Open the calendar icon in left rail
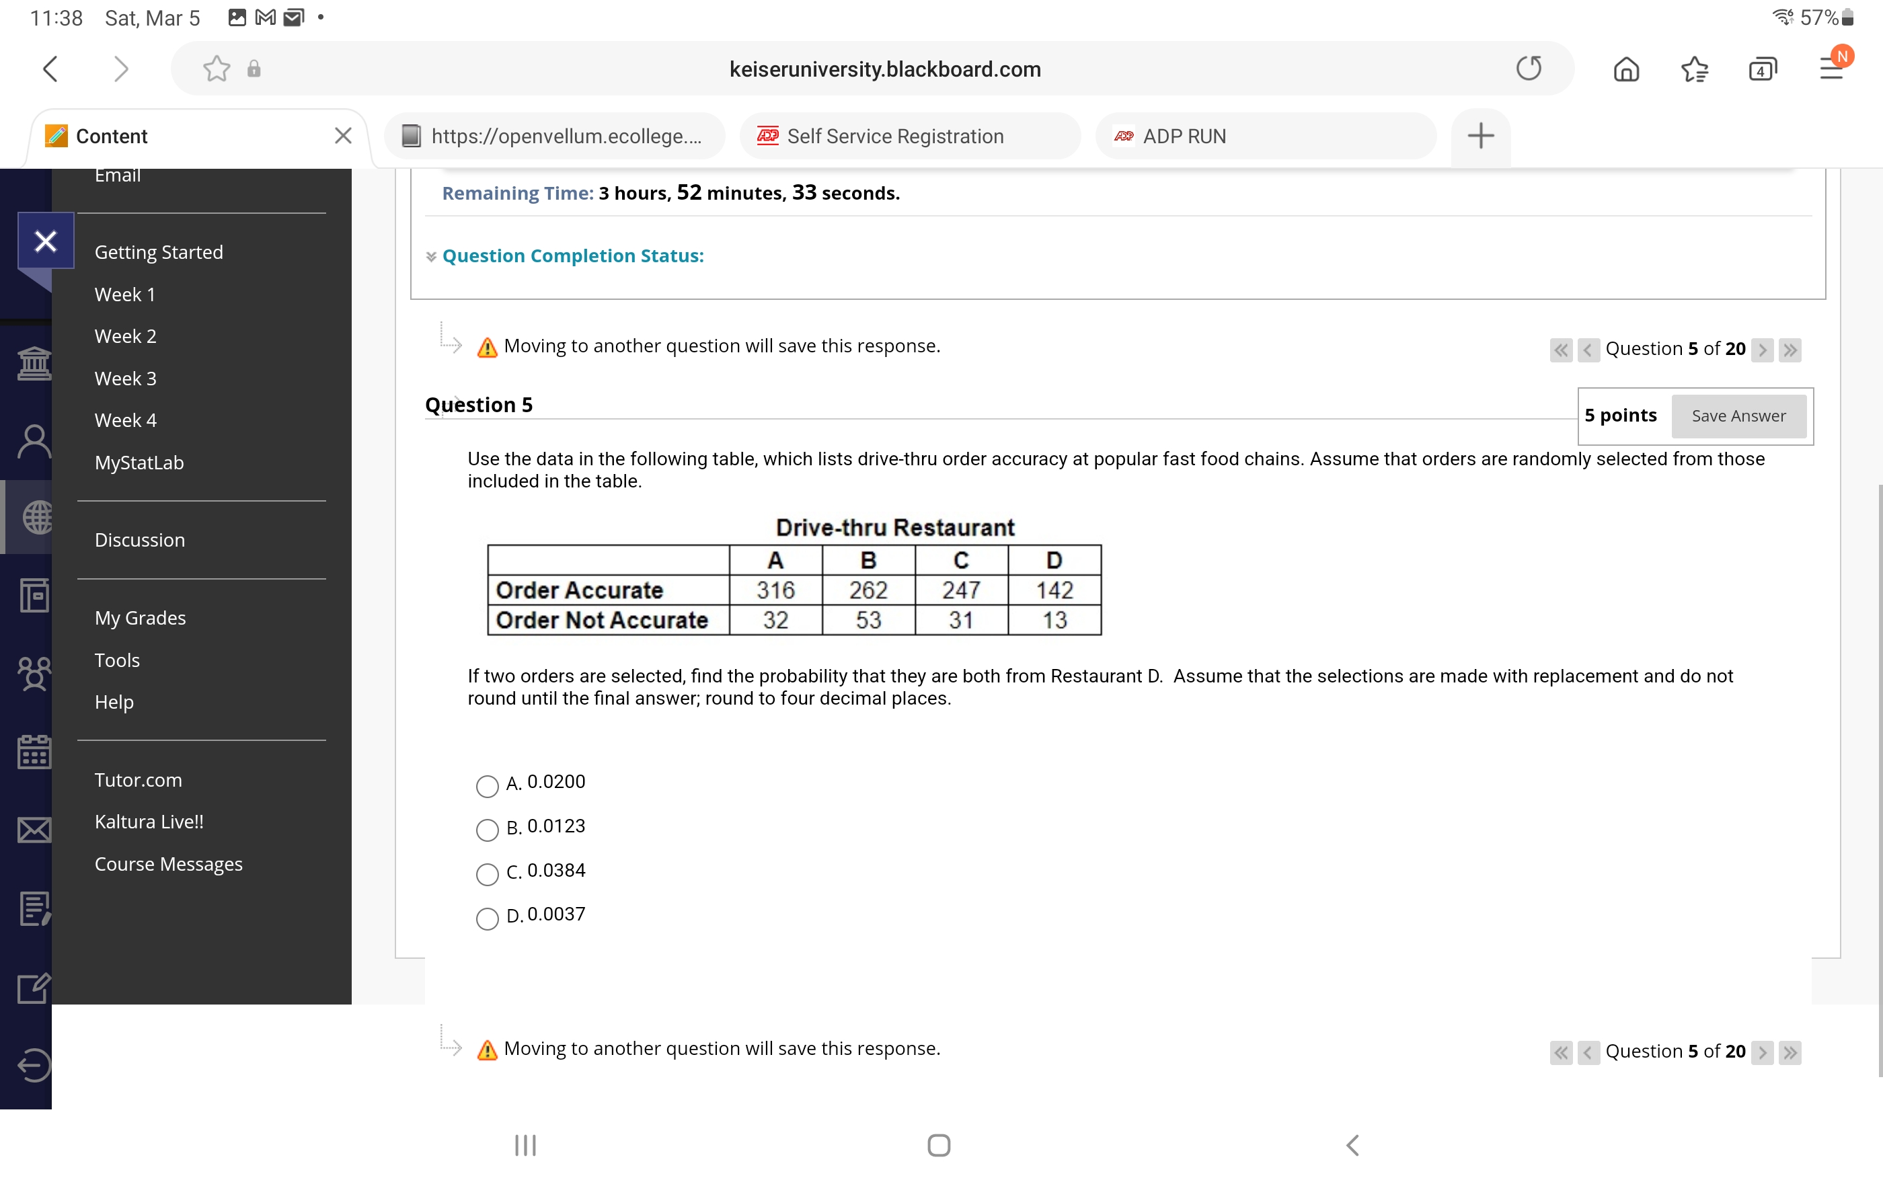Viewport: 1883px width, 1178px height. (34, 752)
